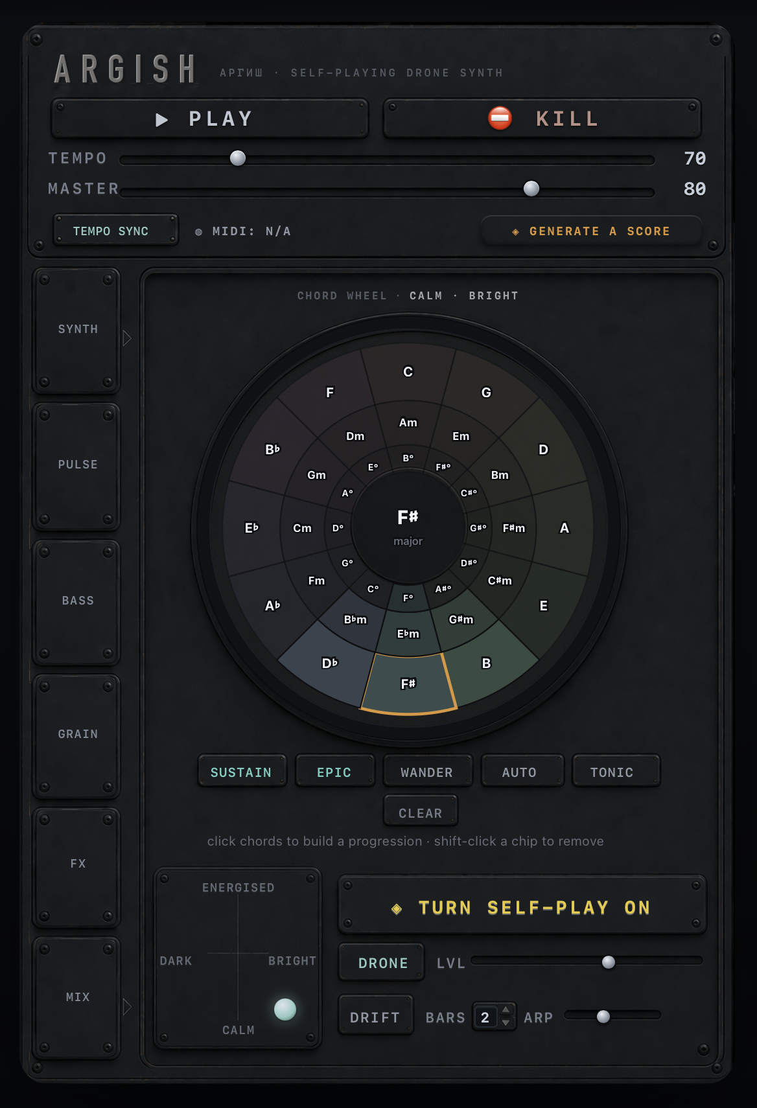This screenshot has height=1108, width=757.
Task: Select A♭ major chord segment
Action: point(273,606)
